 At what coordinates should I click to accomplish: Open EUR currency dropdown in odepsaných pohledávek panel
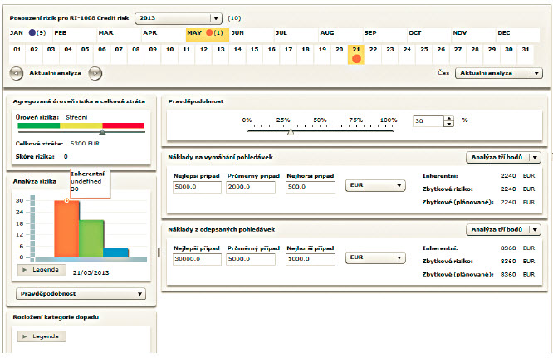(375, 257)
